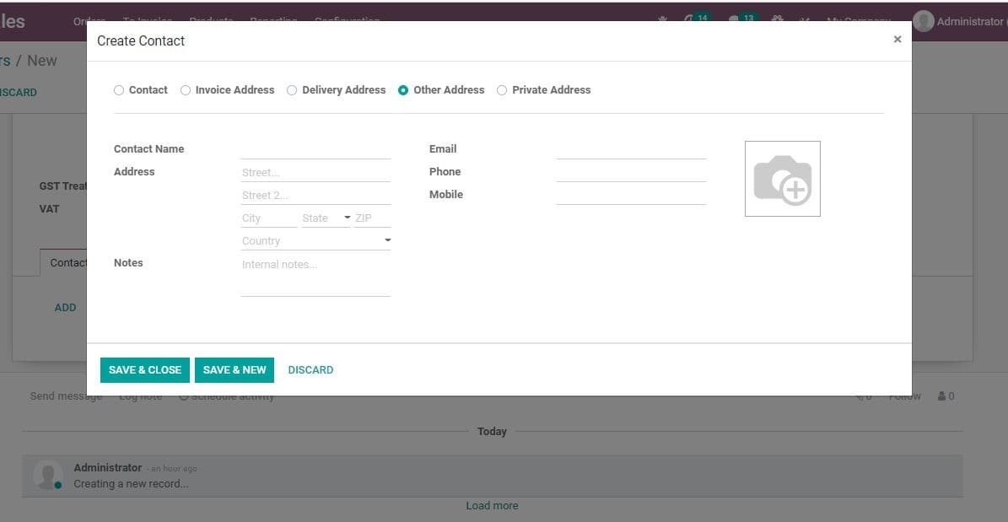Click the camera icon to add contact photo
Viewport: 1008px width, 522px height.
click(782, 178)
